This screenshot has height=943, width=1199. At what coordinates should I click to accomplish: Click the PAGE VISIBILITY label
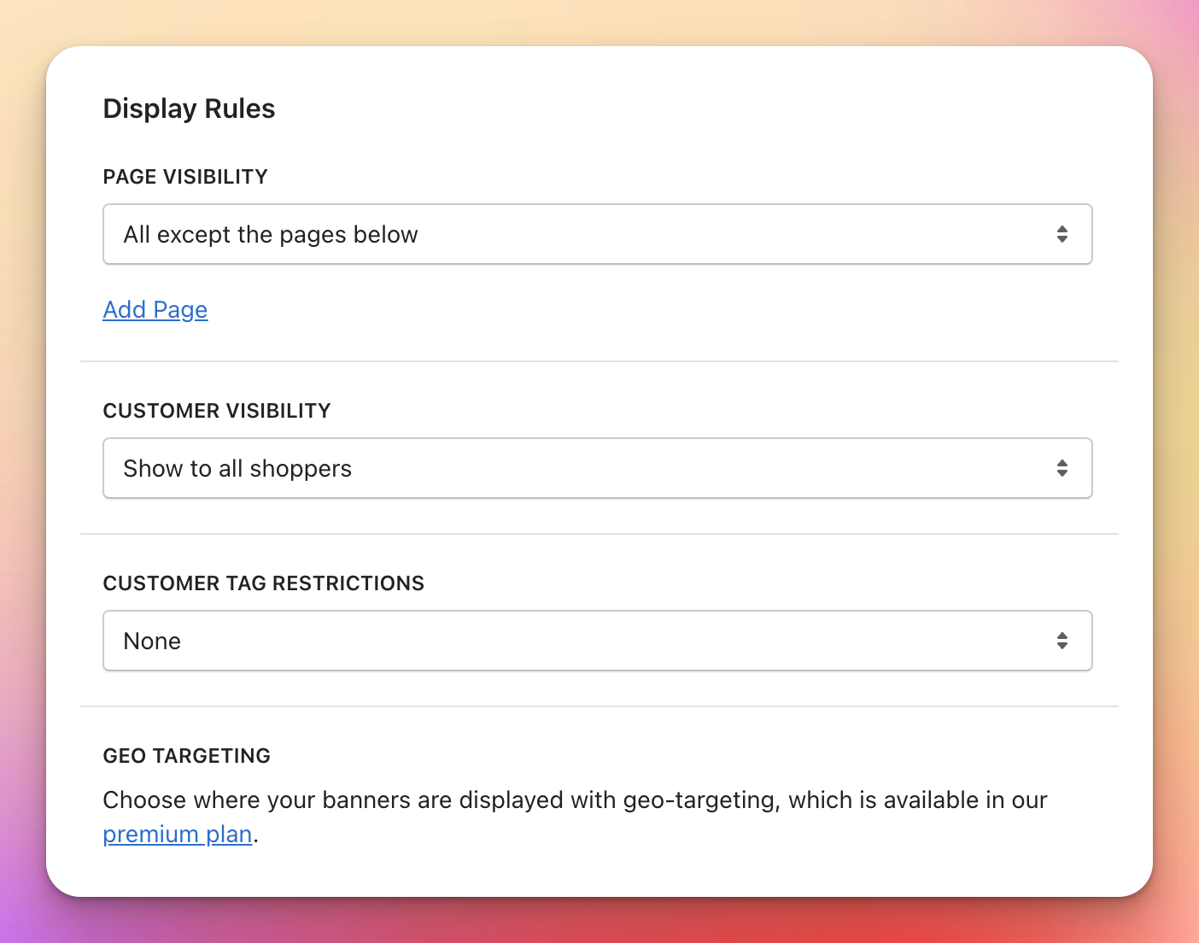[185, 177]
